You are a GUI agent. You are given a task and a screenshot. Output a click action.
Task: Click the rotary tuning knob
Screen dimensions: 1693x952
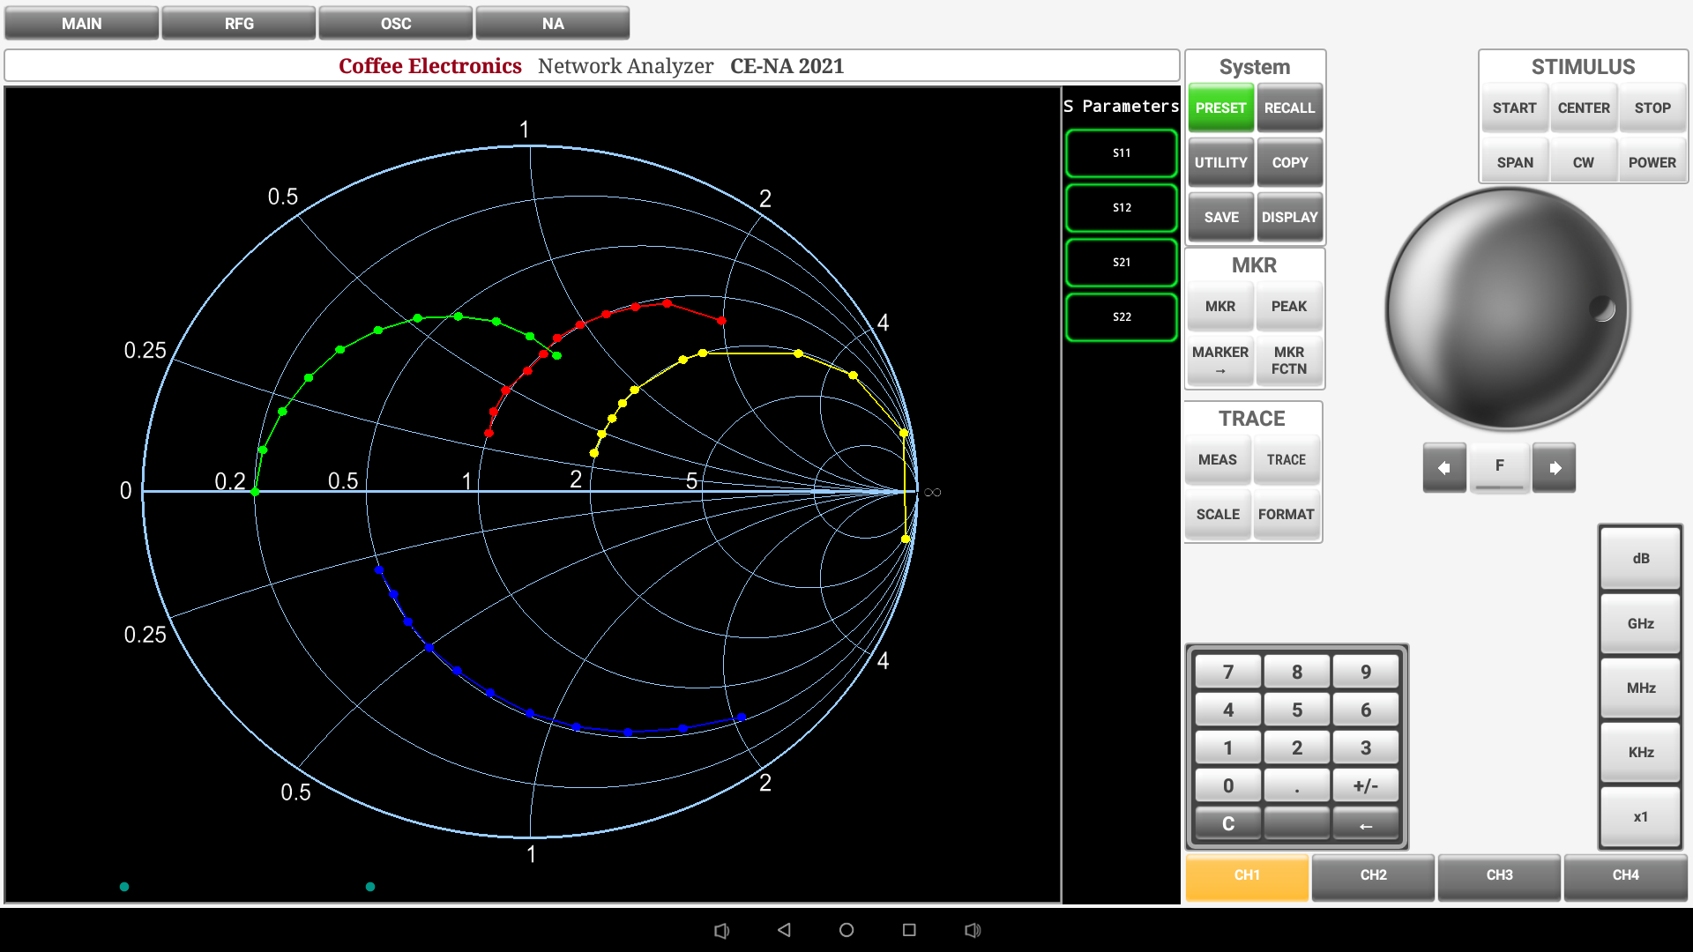[1507, 309]
